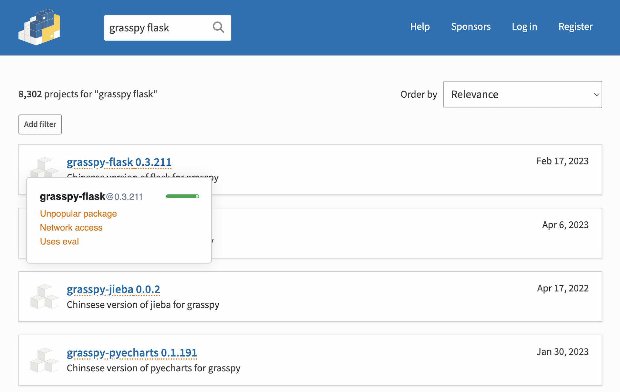Click the PyPI logo in the header
Viewport: 620px width, 392px height.
point(39,27)
